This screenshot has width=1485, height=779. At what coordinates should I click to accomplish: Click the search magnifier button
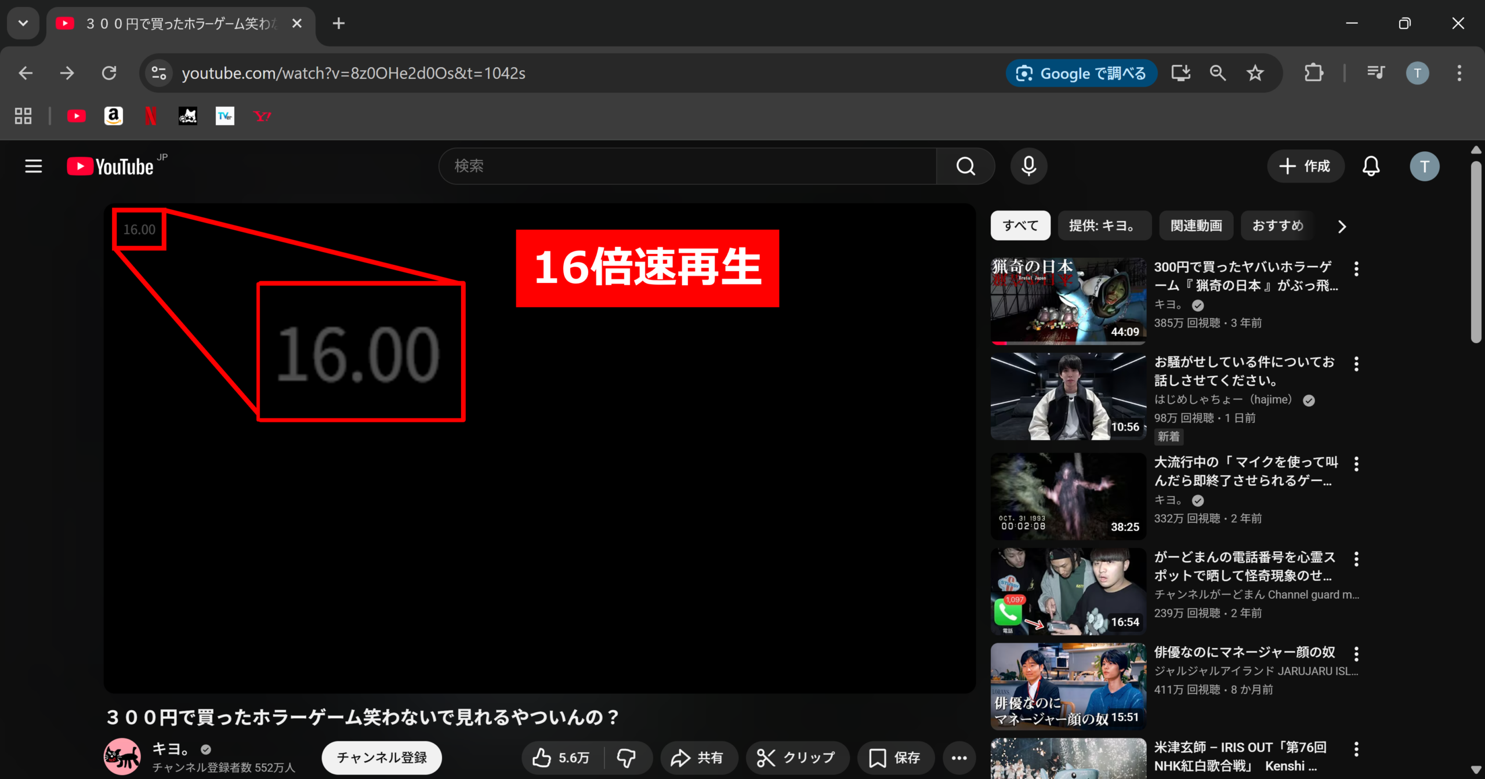click(965, 166)
